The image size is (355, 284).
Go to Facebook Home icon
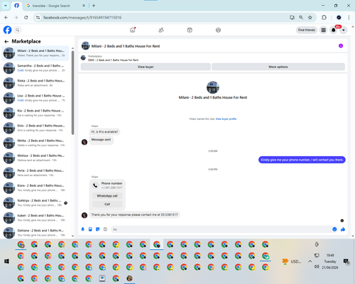(133, 30)
